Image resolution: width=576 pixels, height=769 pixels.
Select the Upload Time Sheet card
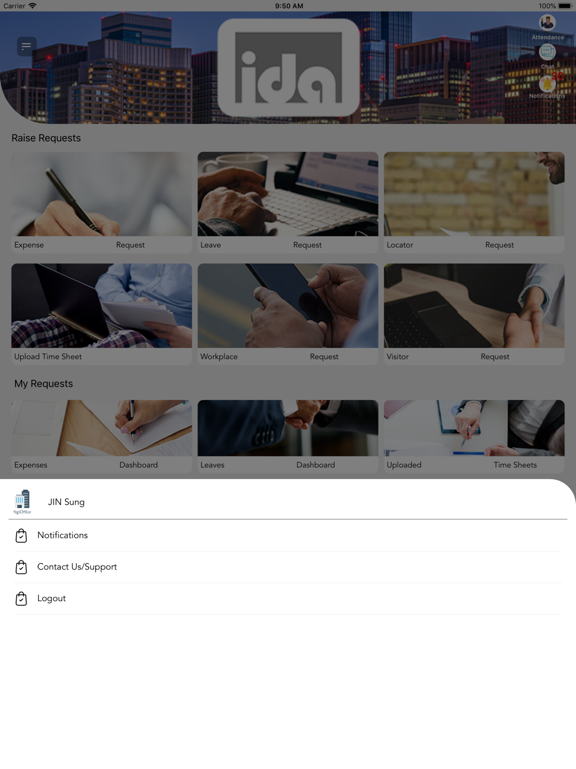pyautogui.click(x=101, y=314)
